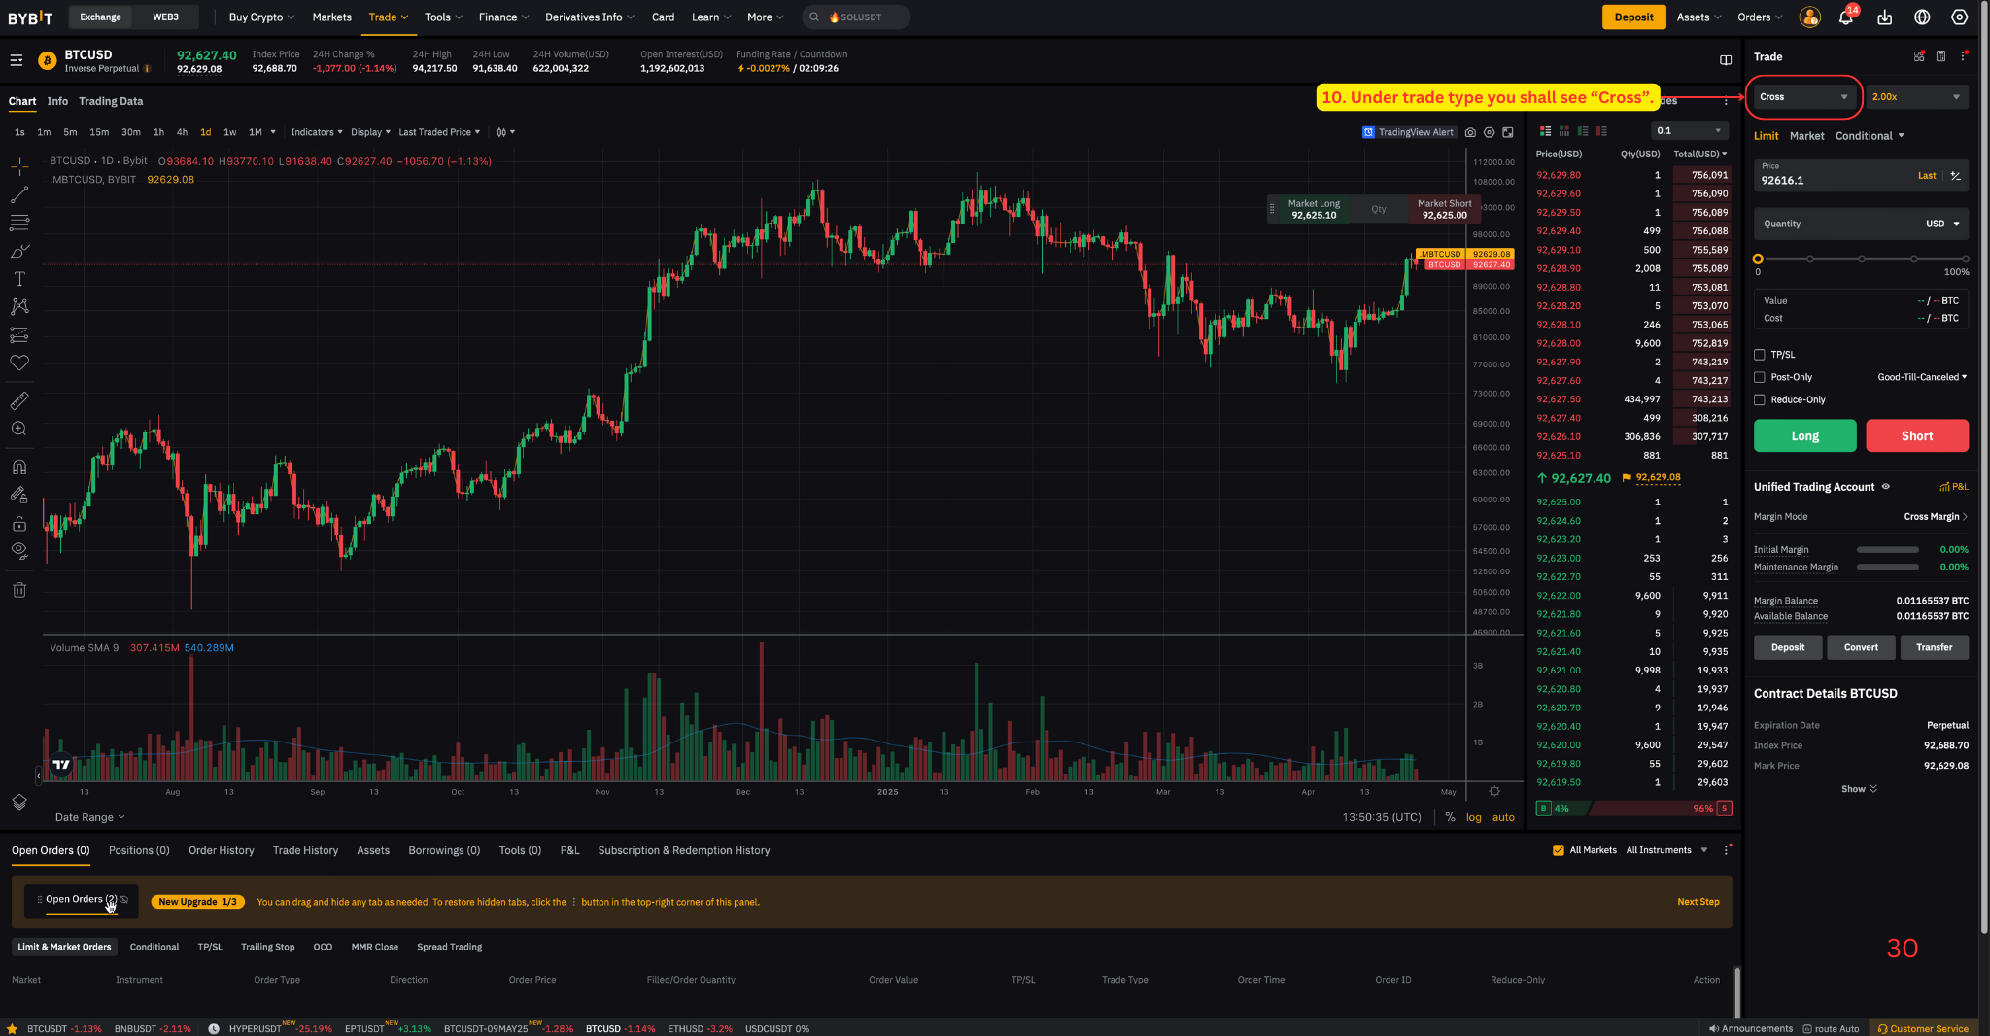
Task: Click the Transfer button
Action: [x=1934, y=647]
